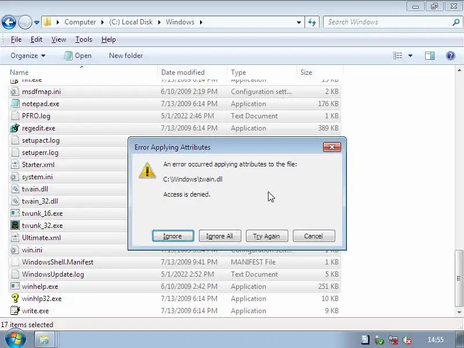Select the WindowsShell.Manifest file name
Image resolution: width=464 pixels, height=348 pixels.
(x=57, y=262)
